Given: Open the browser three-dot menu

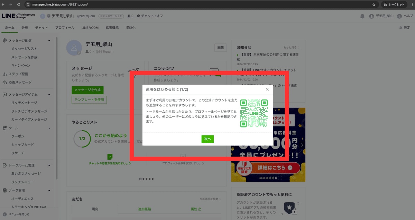Looking at the screenshot, I should [411, 4].
